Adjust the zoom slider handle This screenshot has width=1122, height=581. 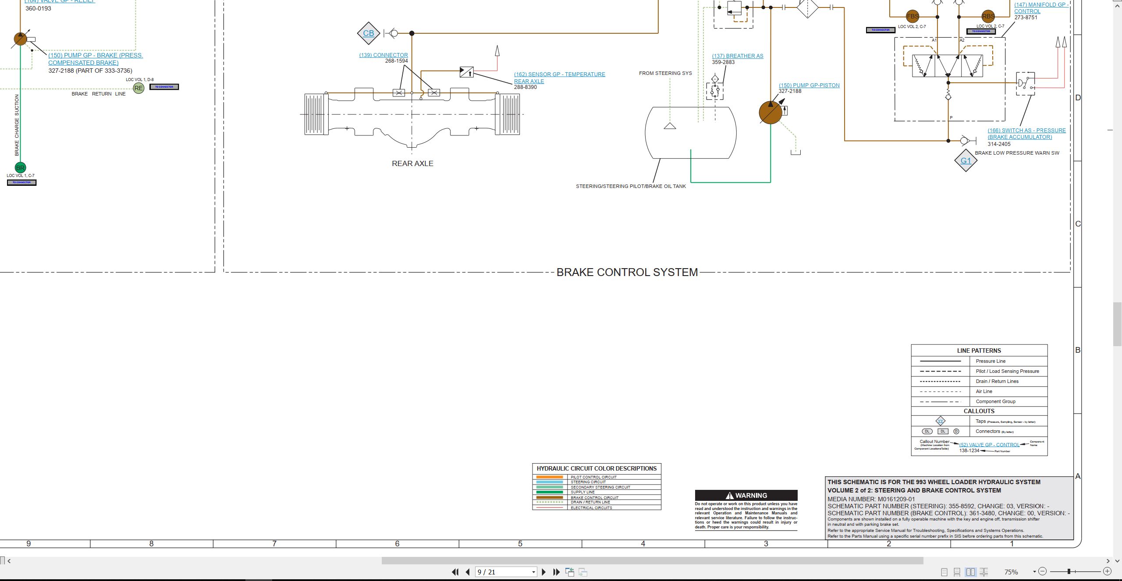click(x=1069, y=571)
